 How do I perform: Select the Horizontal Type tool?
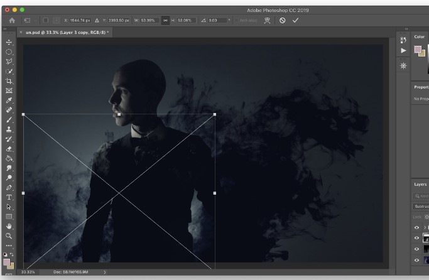[x=9, y=197]
